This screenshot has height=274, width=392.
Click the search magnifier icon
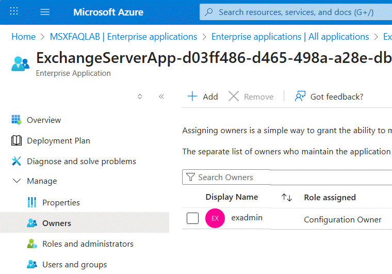click(209, 12)
